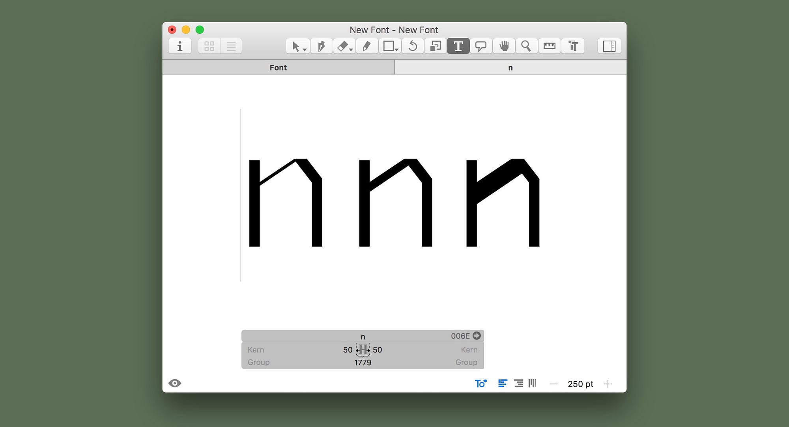Screen dimensions: 789x427
Task: Click the left Kern field
Action: tap(256, 350)
